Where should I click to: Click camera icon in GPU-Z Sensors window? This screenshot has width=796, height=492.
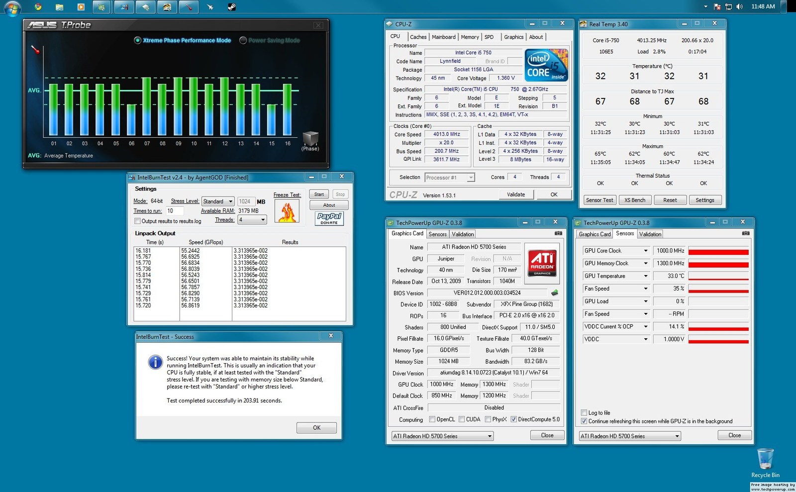tap(745, 233)
